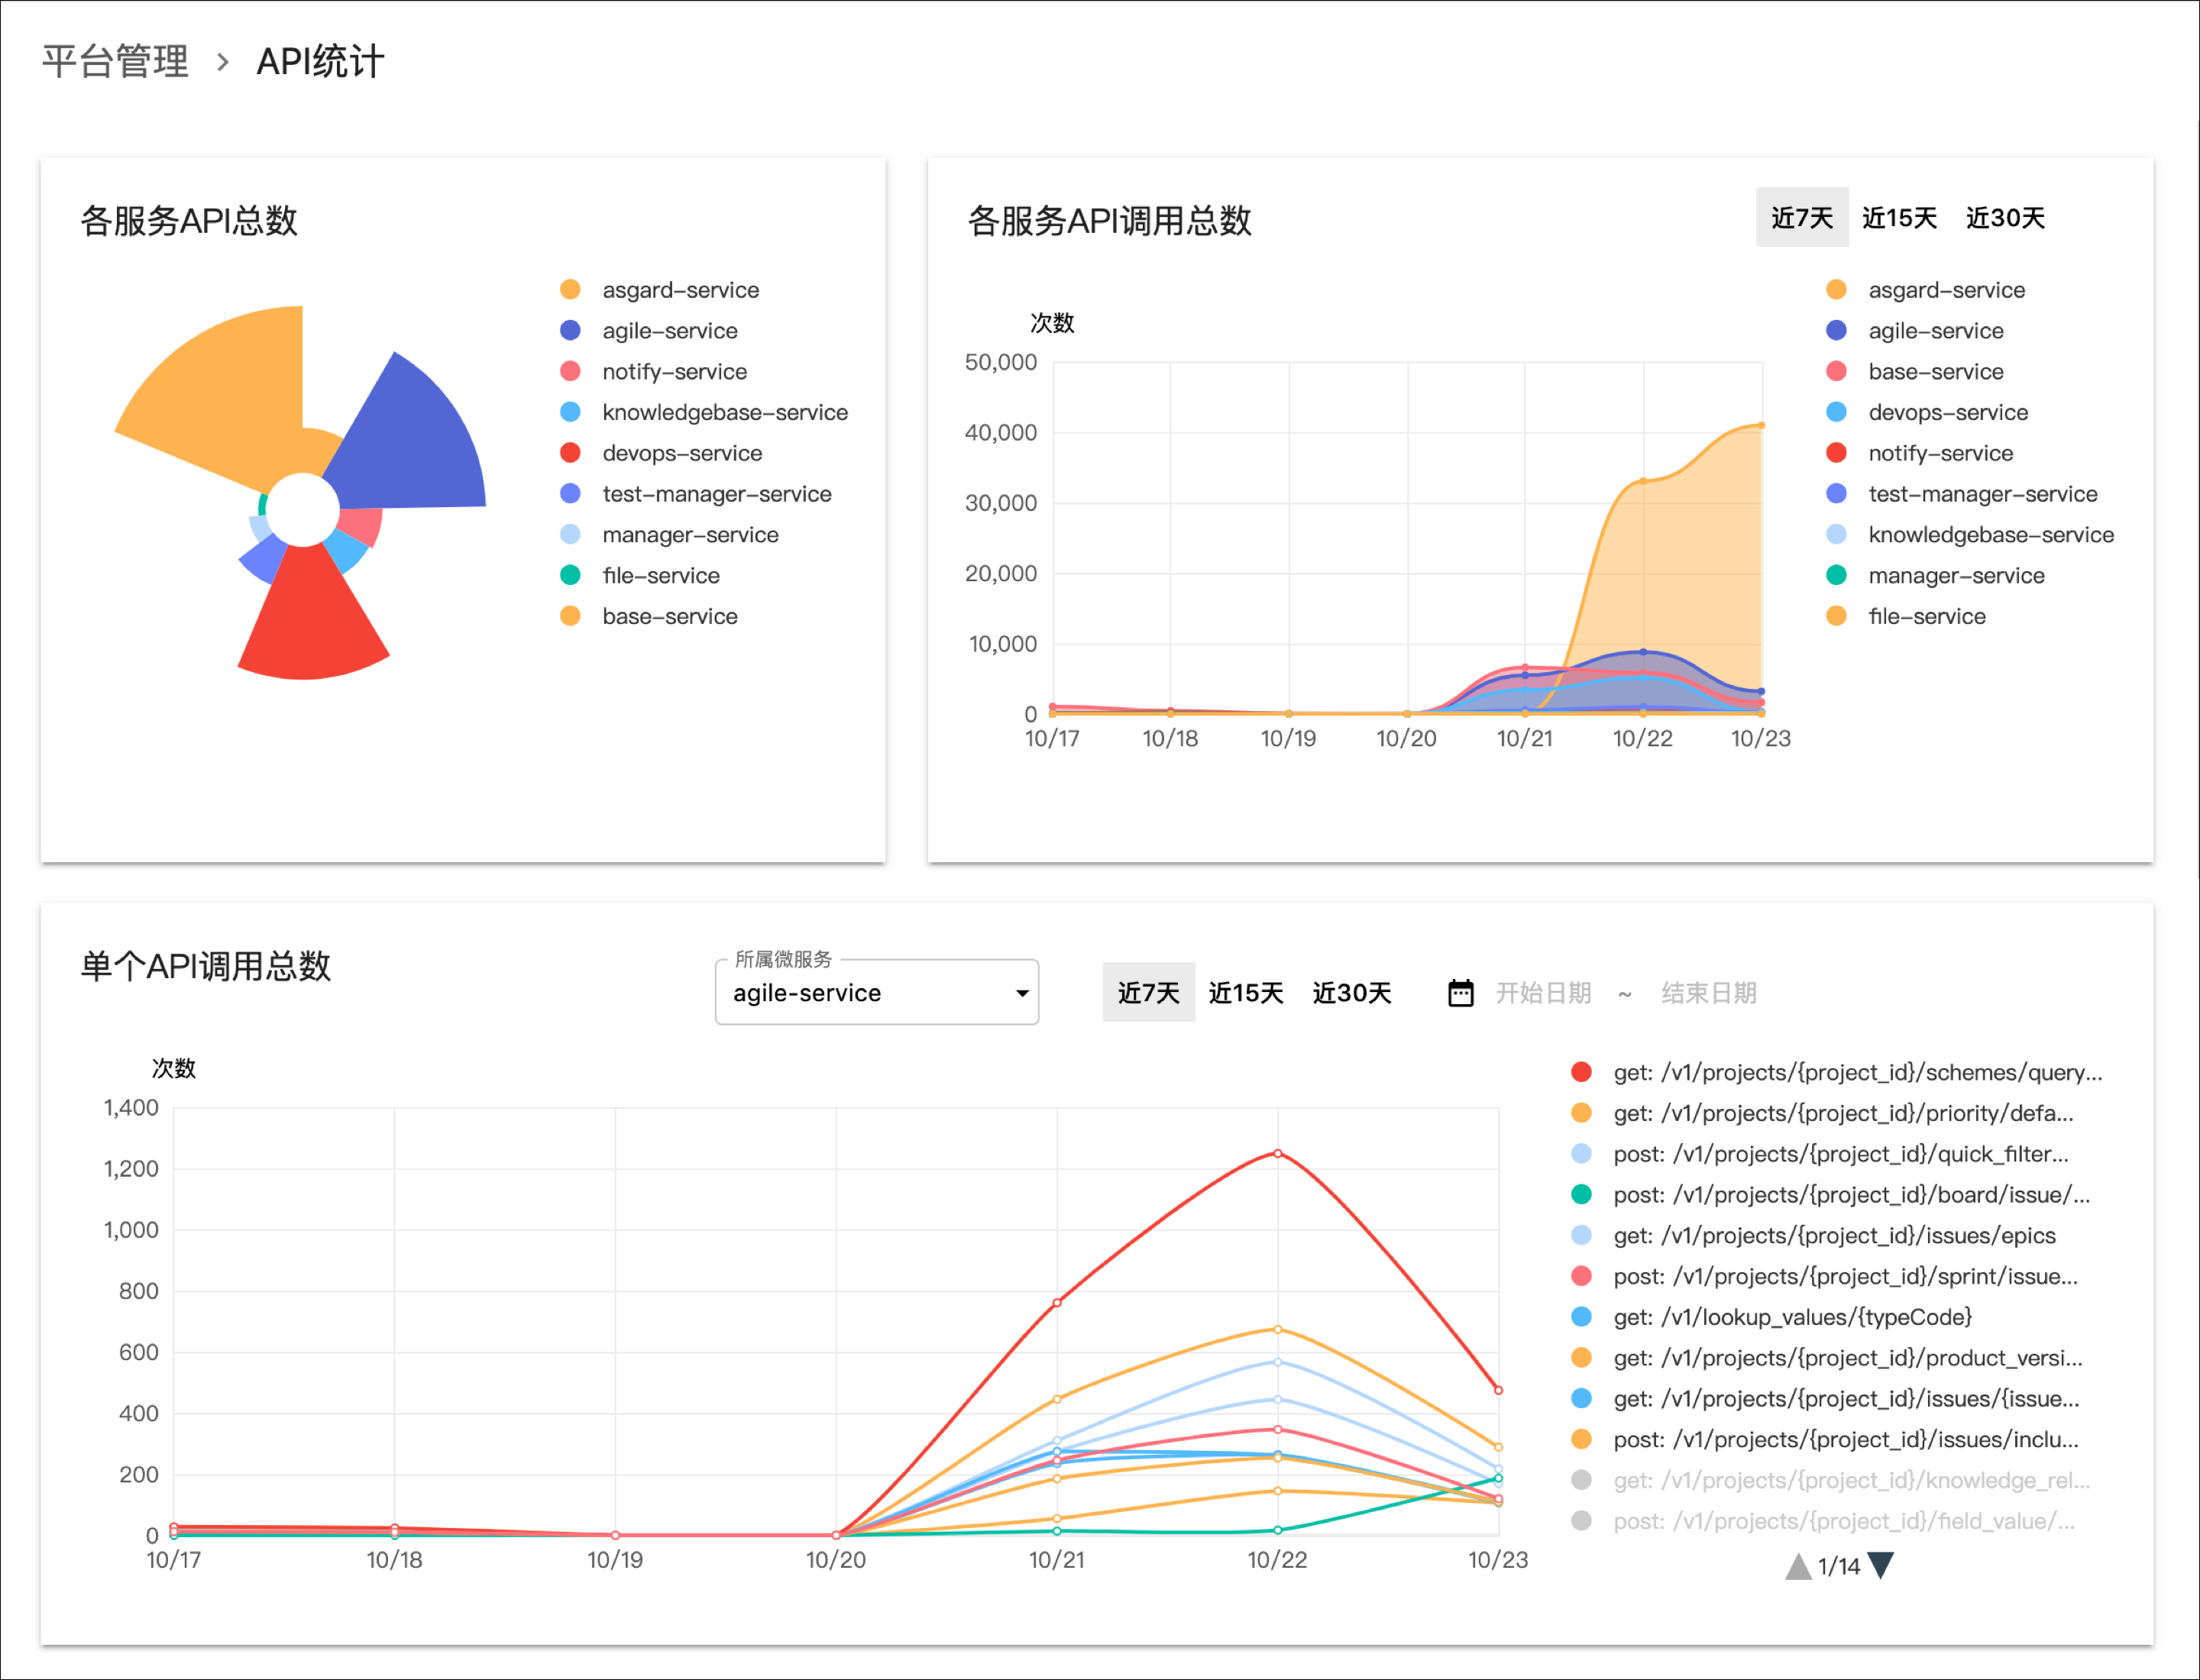Image resolution: width=2200 pixels, height=1680 pixels.
Task: Toggle file-service legend in area chart
Action: (x=1906, y=616)
